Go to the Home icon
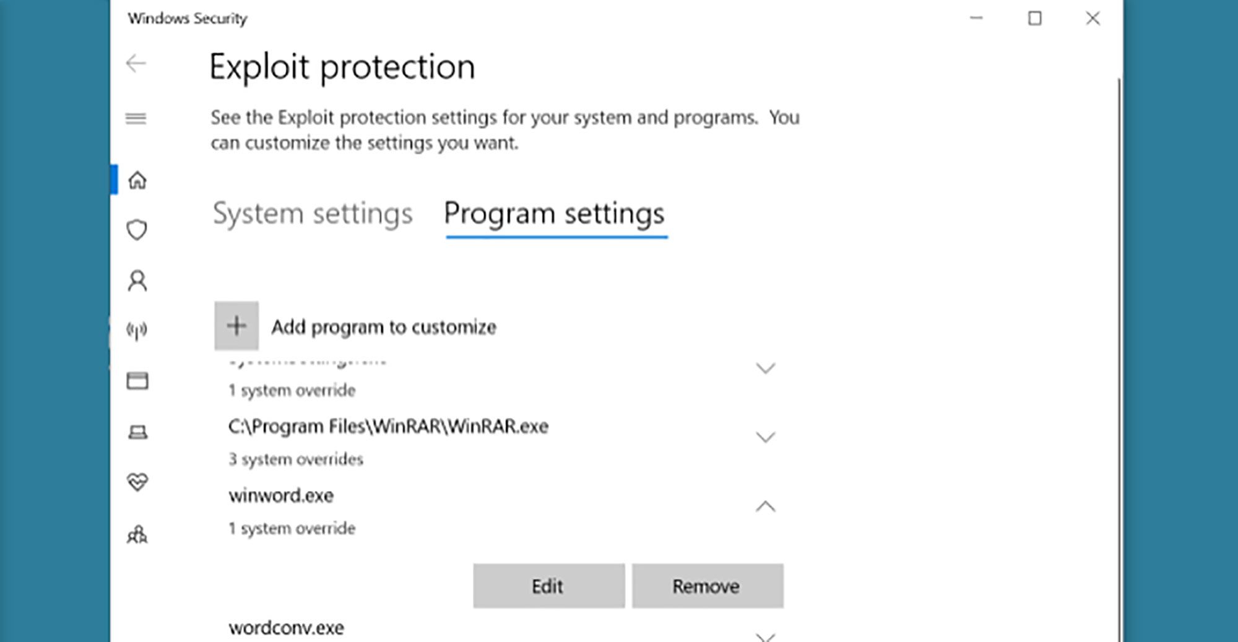Screen dimensions: 1238x642 coord(137,180)
